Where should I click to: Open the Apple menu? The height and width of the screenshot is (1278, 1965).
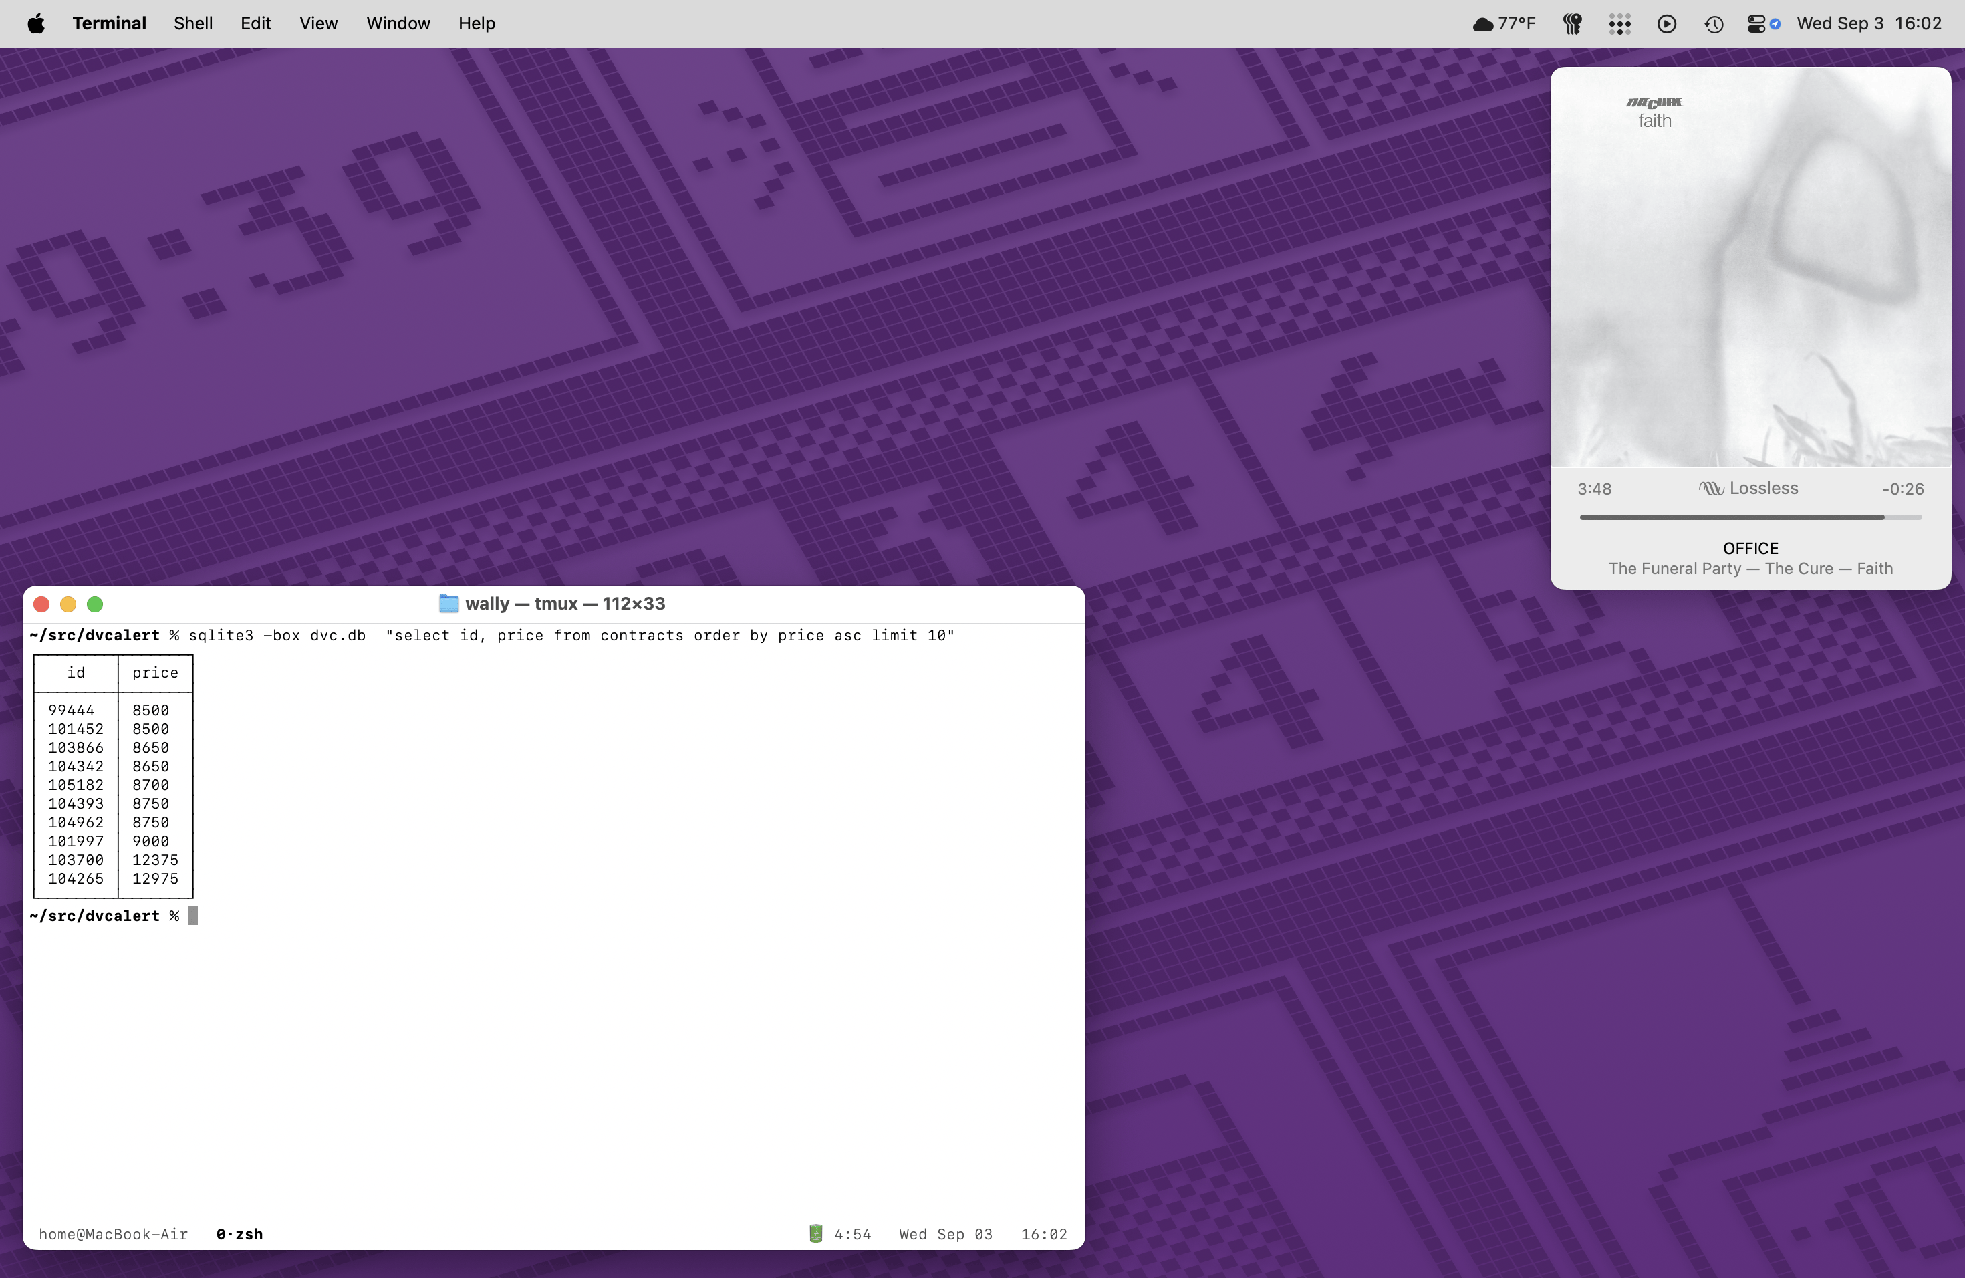tap(36, 23)
